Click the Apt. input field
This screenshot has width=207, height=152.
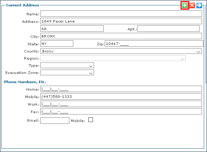(168, 29)
